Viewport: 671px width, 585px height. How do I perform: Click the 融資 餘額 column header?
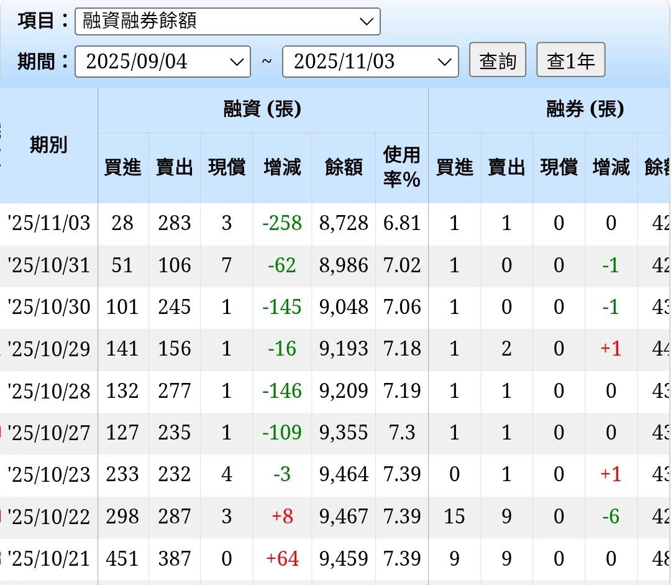(344, 167)
